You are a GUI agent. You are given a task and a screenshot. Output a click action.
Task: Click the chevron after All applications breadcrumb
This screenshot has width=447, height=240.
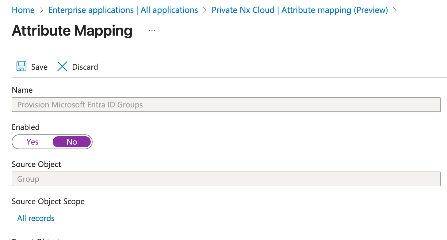point(205,10)
